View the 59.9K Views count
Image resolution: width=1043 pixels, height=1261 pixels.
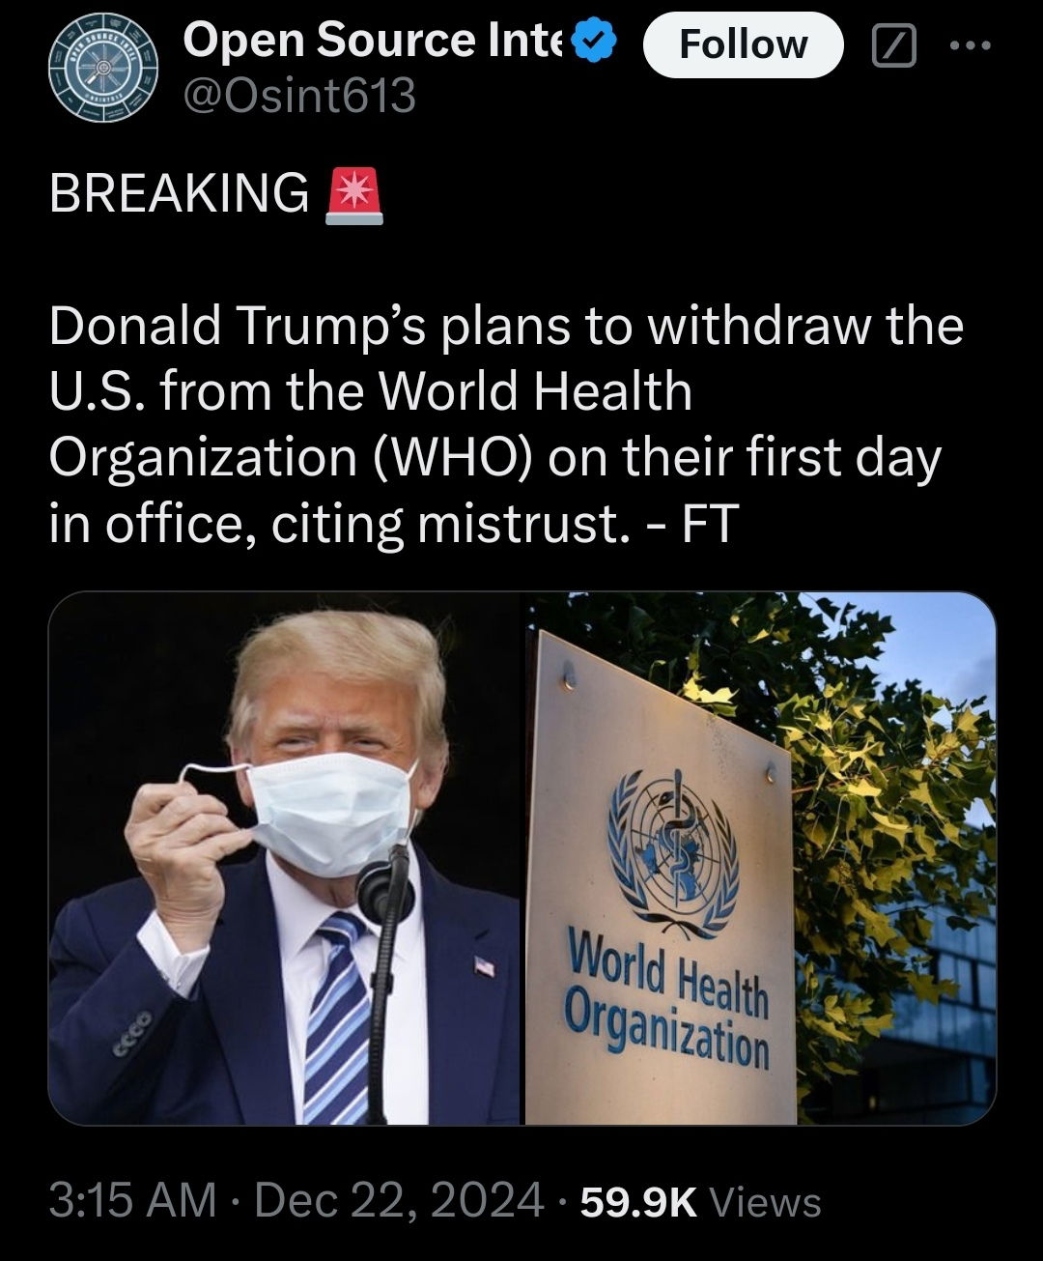coord(700,1202)
